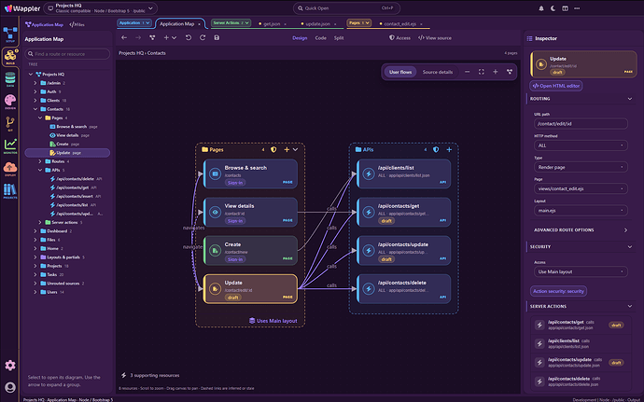This screenshot has height=402, width=644.
Task: Open the settings gear in sidebar
Action: click(10, 365)
